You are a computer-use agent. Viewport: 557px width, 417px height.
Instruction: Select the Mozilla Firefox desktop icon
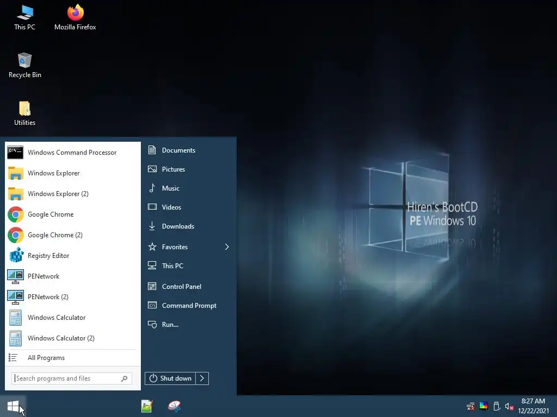(75, 18)
